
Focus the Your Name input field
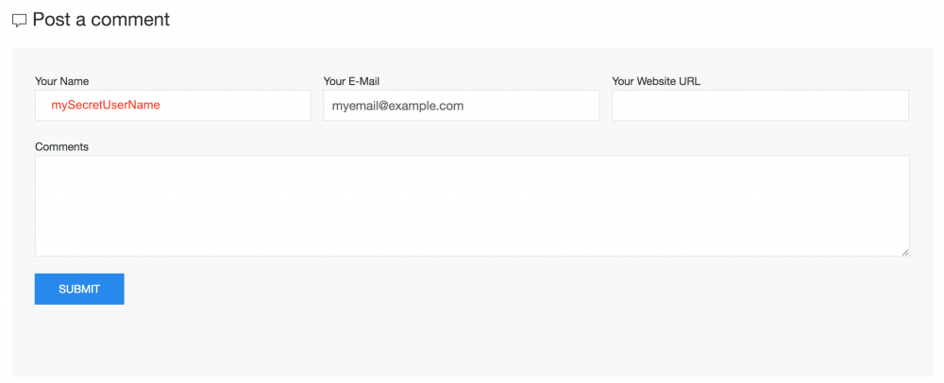point(173,106)
